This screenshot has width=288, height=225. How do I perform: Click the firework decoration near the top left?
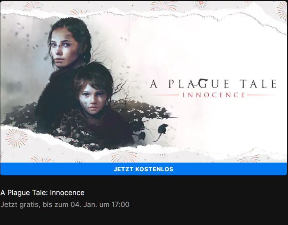tap(33, 6)
